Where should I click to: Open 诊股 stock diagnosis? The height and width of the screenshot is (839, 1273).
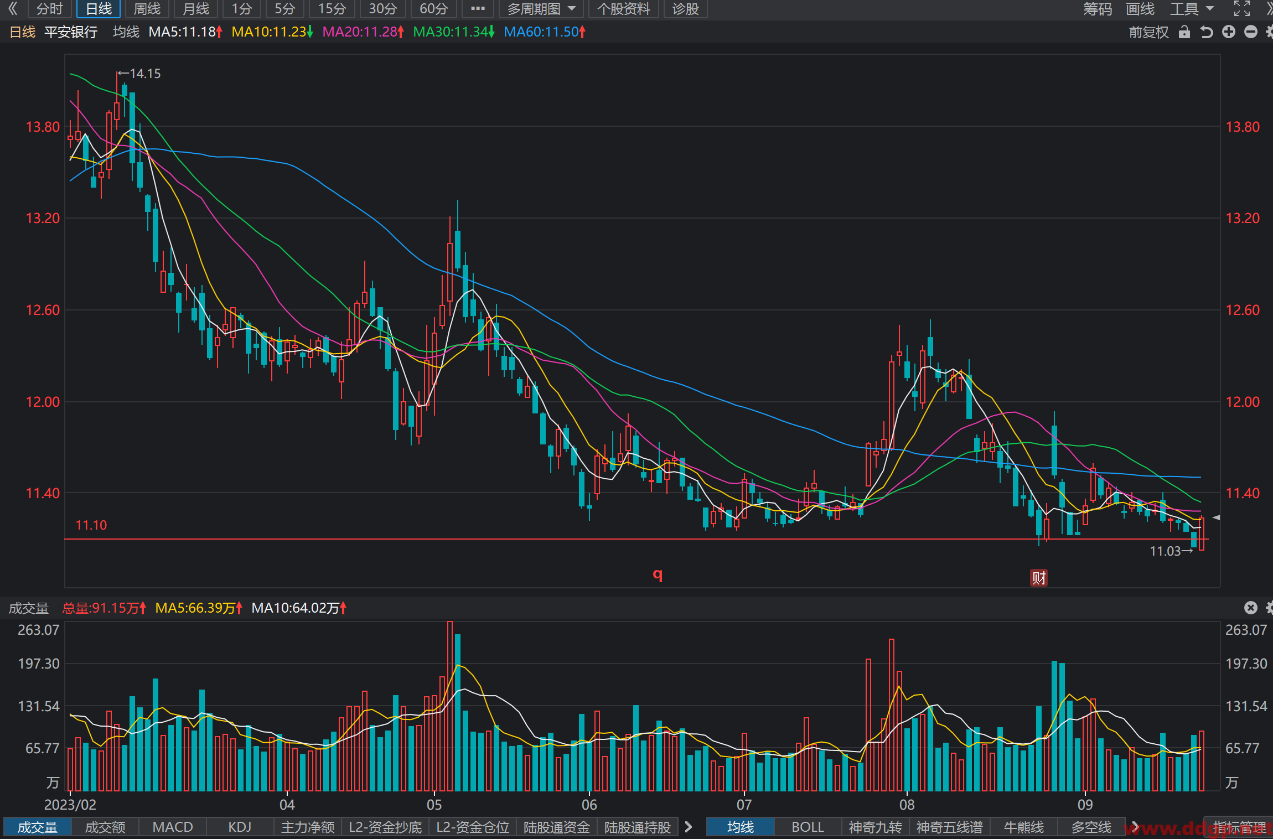(x=685, y=9)
